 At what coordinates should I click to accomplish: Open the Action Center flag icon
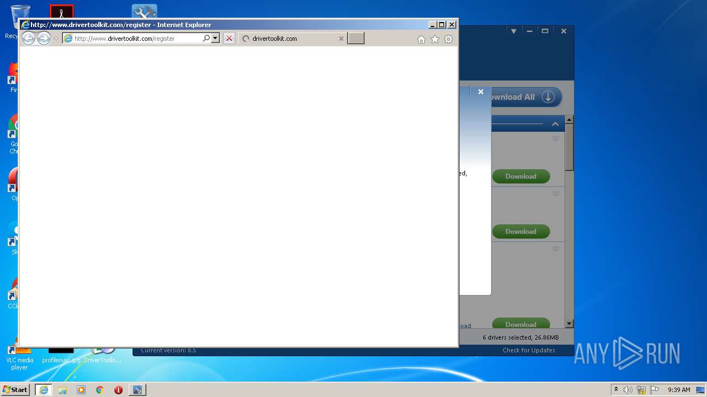655,390
